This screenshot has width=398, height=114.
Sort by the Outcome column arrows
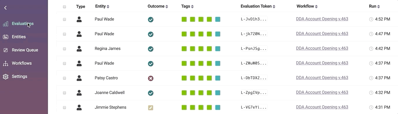click(167, 7)
